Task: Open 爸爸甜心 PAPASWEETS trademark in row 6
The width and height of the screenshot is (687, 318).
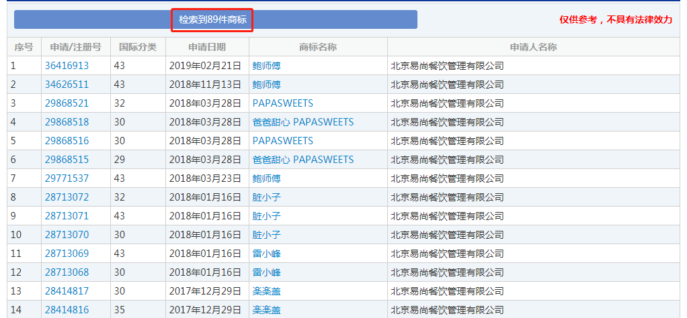Action: coord(302,160)
